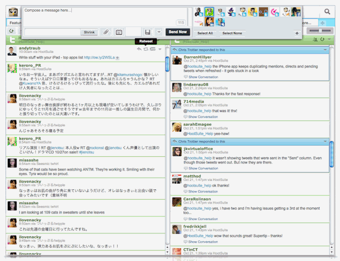Toggle the brown 'o-o' profile avatar
Screen dimensions: 340x261
[x=264, y=12]
